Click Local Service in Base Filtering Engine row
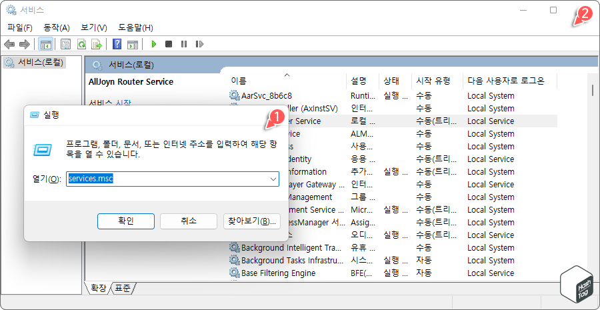The image size is (600, 310). (491, 273)
